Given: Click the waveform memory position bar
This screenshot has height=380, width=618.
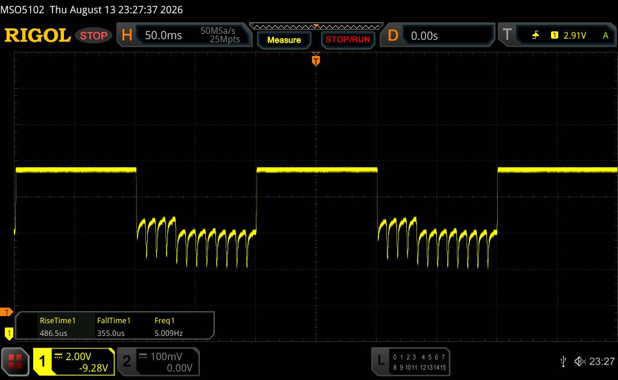Looking at the screenshot, I should 316,27.
